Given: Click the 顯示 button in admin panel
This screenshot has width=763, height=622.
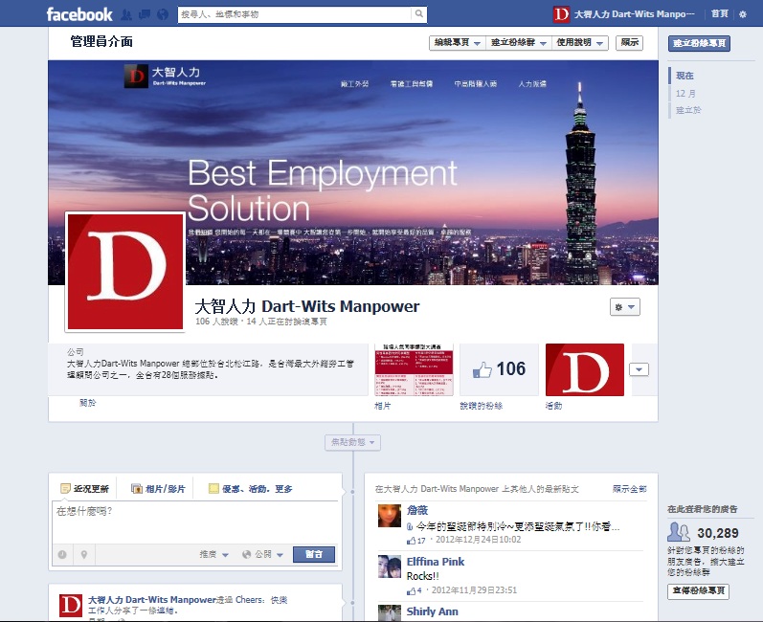Looking at the screenshot, I should pos(629,43).
